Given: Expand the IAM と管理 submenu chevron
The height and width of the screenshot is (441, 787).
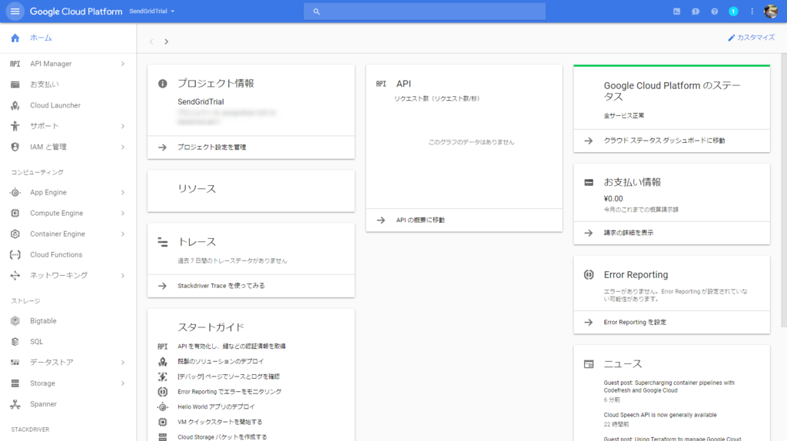Looking at the screenshot, I should pos(122,147).
